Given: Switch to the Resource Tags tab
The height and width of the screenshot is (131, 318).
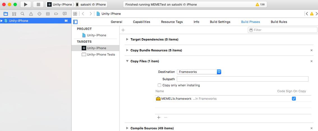Looking at the screenshot, I should pos(172,22).
